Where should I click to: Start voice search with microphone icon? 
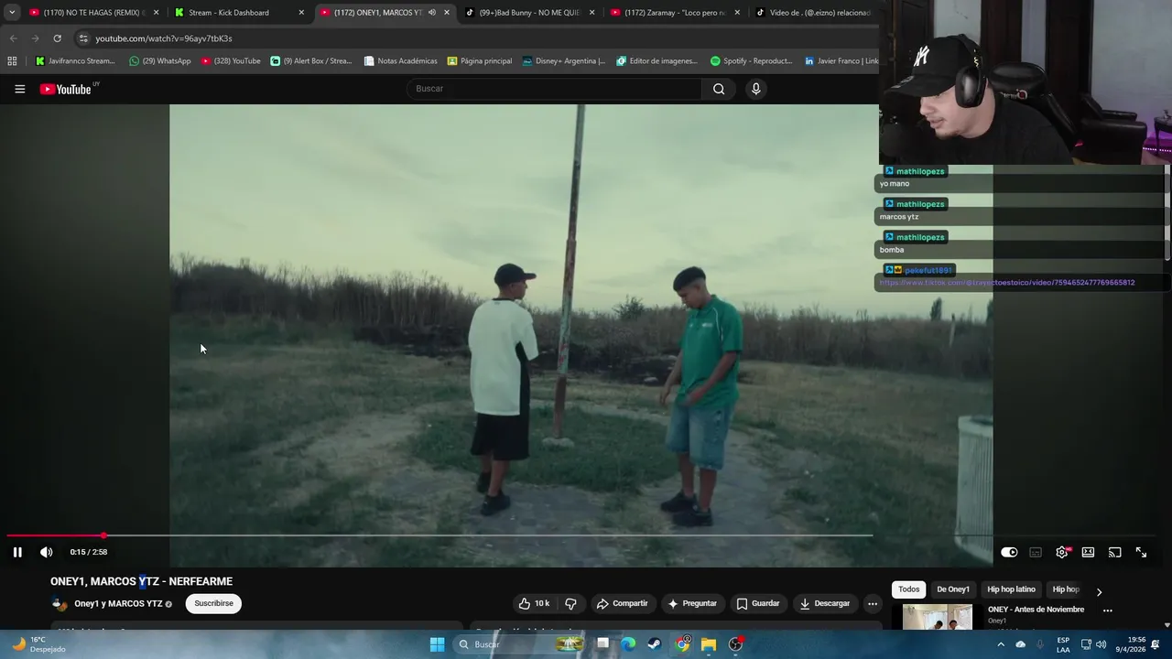[x=755, y=89]
